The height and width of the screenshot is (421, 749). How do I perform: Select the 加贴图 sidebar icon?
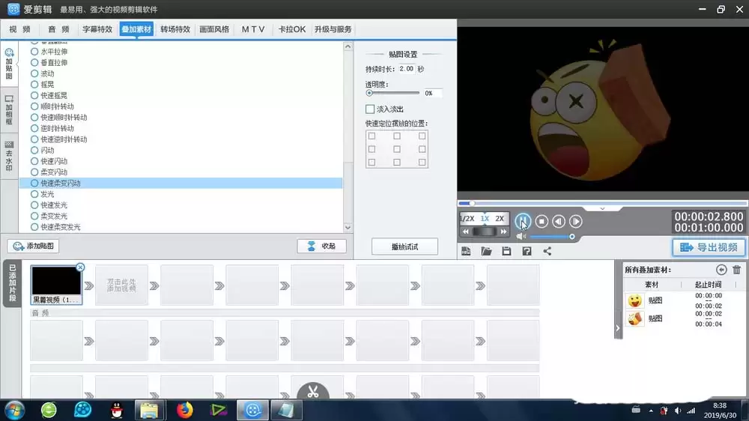pyautogui.click(x=9, y=64)
